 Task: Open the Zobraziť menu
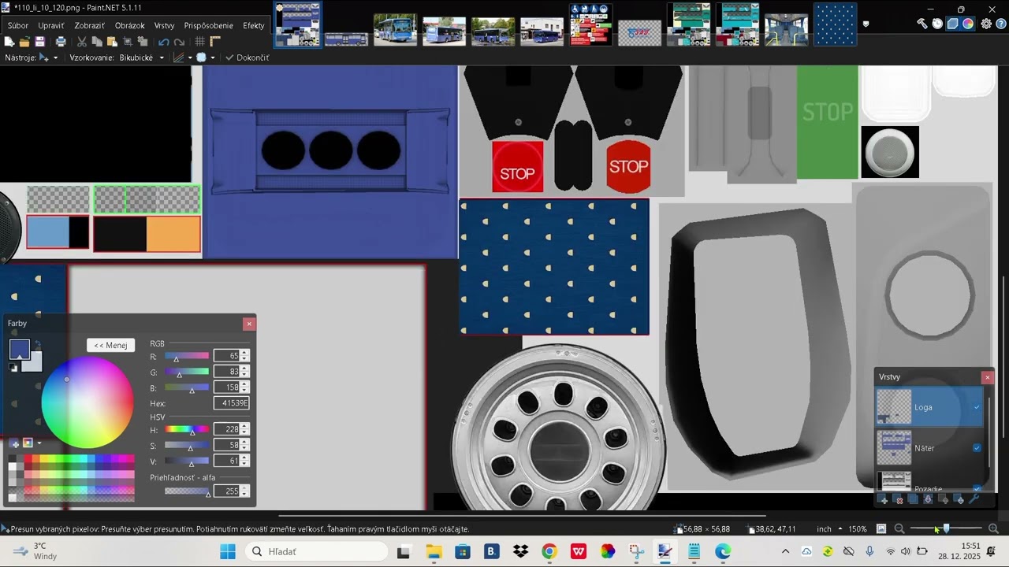tap(90, 25)
